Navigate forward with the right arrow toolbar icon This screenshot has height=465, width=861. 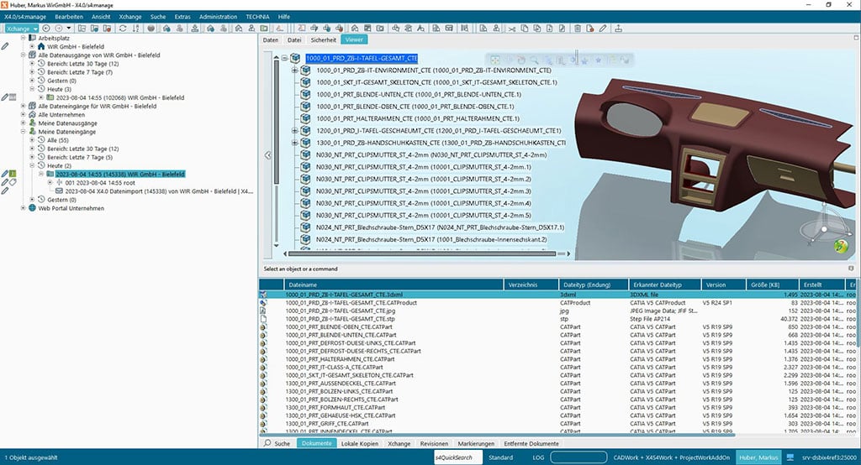point(58,29)
